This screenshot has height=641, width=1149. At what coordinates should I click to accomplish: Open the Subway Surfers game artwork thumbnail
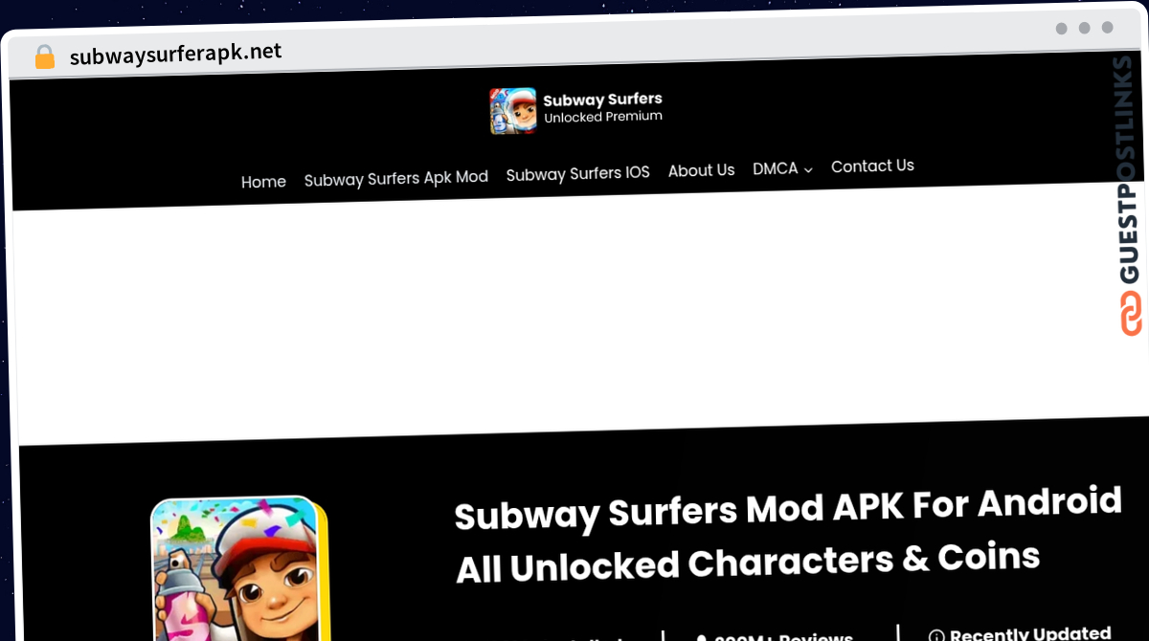(x=239, y=568)
